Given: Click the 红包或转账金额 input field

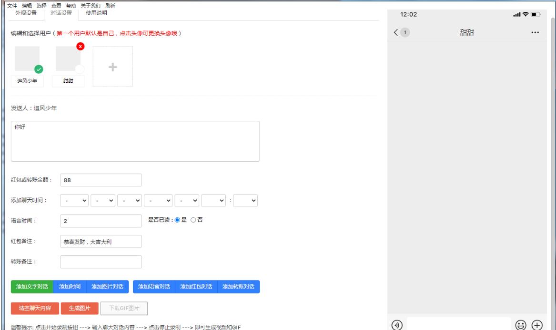Looking at the screenshot, I should [x=101, y=180].
